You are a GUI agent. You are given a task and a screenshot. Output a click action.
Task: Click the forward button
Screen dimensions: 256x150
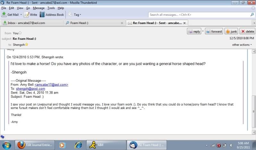pos(214,31)
